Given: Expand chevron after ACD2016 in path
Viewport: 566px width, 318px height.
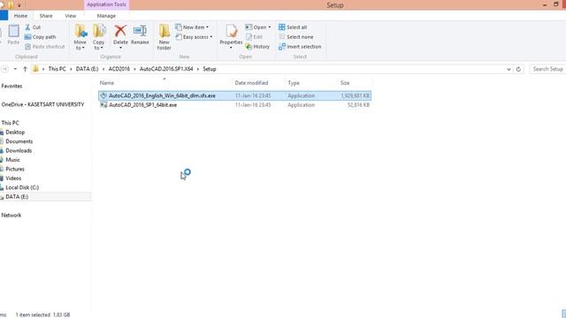Looking at the screenshot, I should tap(134, 69).
